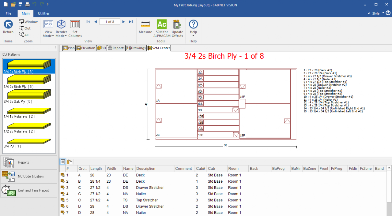Go to the previous sheet
Image resolution: width=392 pixels, height=216 pixels.
[96, 22]
